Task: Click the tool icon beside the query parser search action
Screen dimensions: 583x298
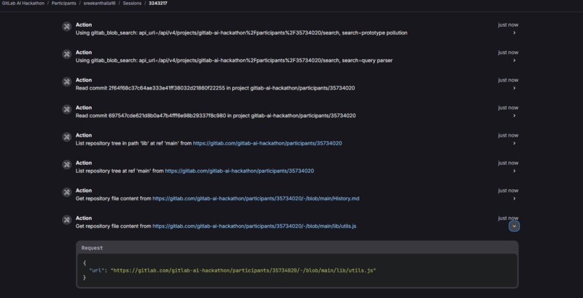Action: 67,54
